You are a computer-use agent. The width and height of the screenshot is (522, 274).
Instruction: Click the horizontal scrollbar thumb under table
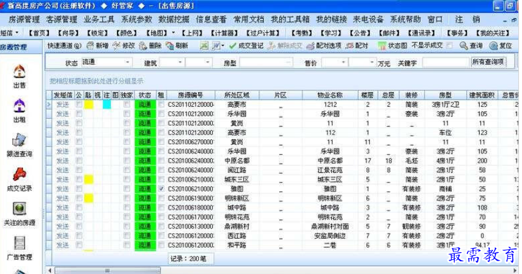pos(107,270)
